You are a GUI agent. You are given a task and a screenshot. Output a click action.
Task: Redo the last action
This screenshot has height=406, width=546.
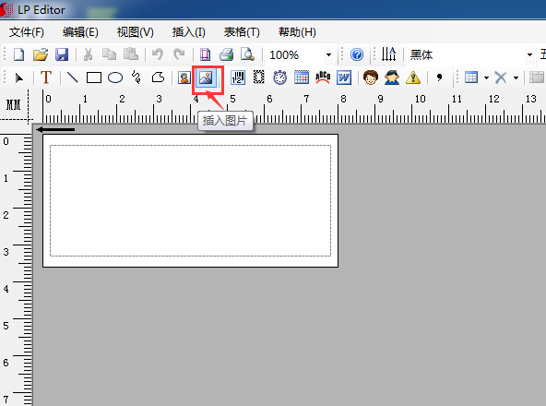click(x=179, y=54)
